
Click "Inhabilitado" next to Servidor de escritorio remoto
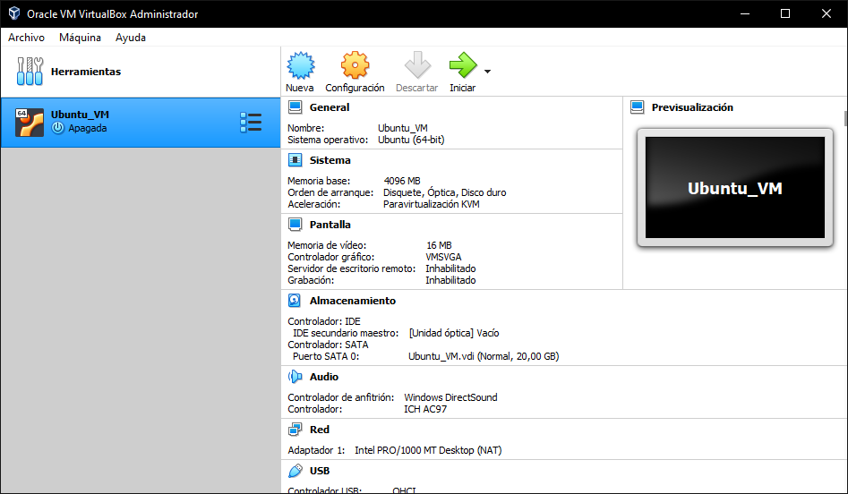coord(450,268)
